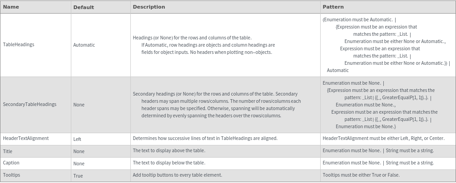The image size is (456, 183).
Task: Click the TableHeadings description text
Action: pyautogui.click(x=204, y=45)
